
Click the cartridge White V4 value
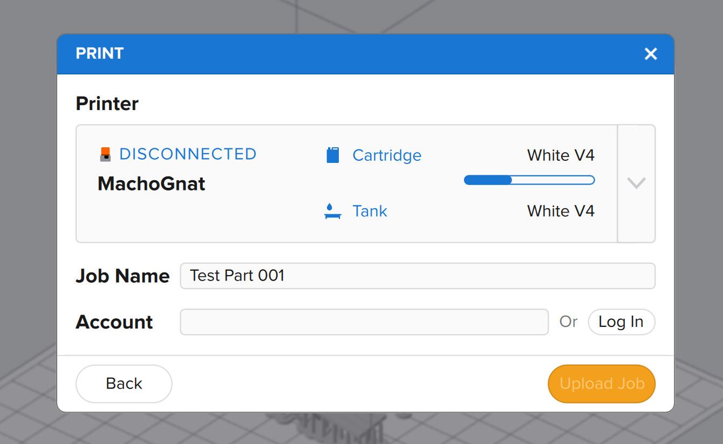561,155
